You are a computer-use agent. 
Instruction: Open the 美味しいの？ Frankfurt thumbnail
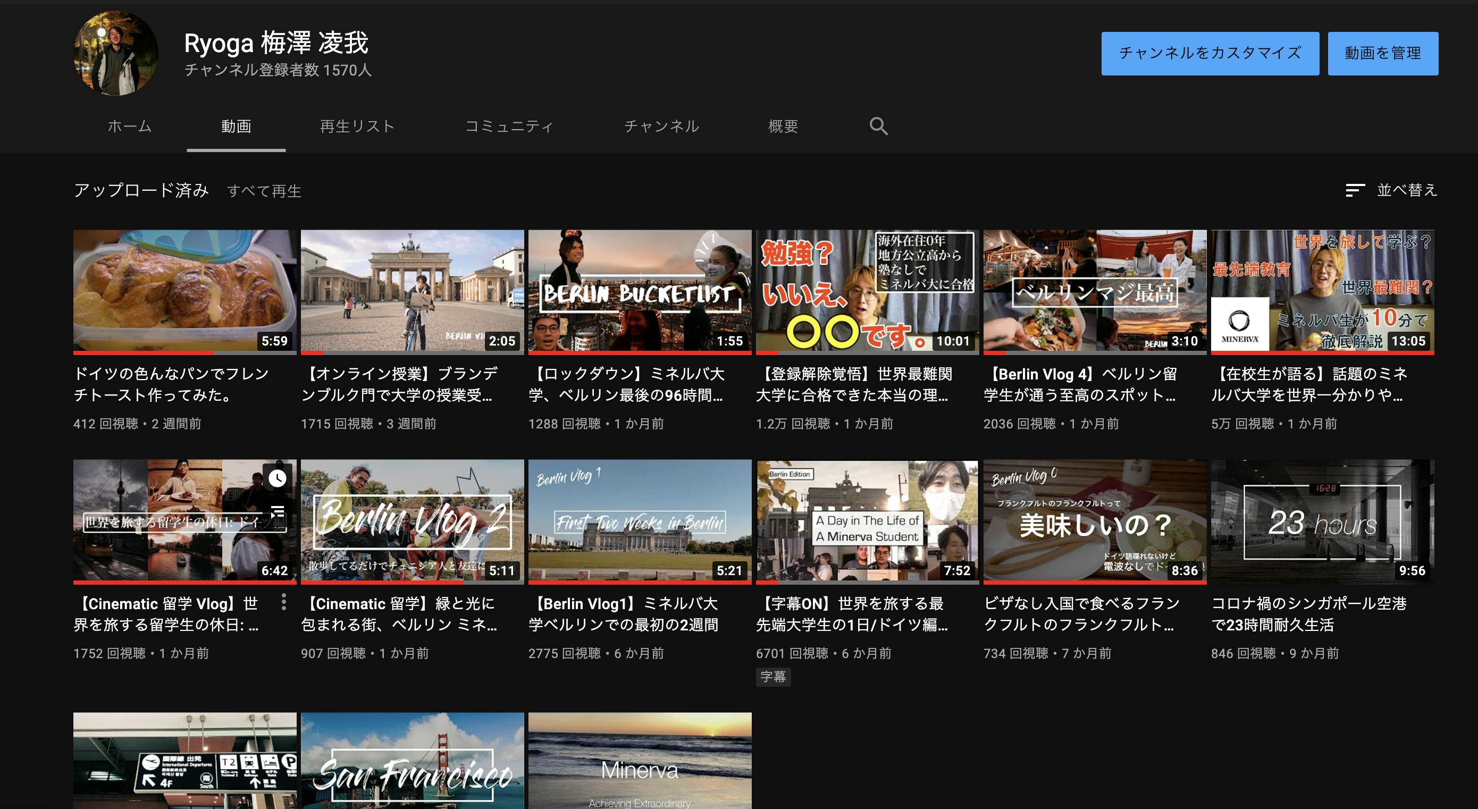(x=1095, y=522)
